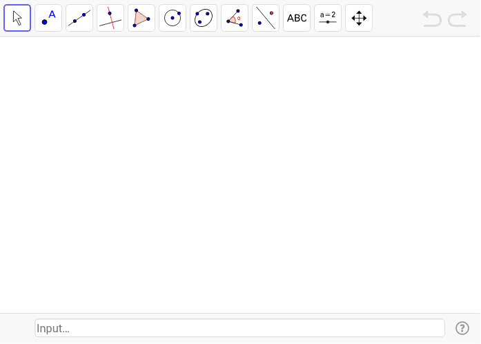The height and width of the screenshot is (344, 481).
Task: Open the input help question mark
Action: [462, 328]
